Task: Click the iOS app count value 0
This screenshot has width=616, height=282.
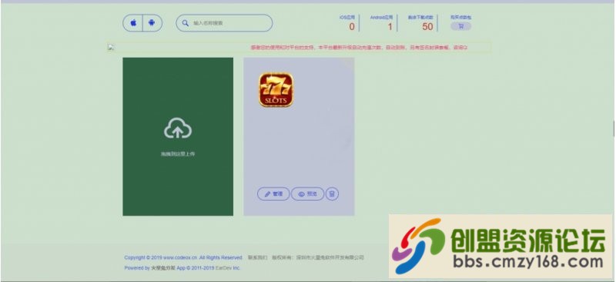Action: tap(352, 27)
